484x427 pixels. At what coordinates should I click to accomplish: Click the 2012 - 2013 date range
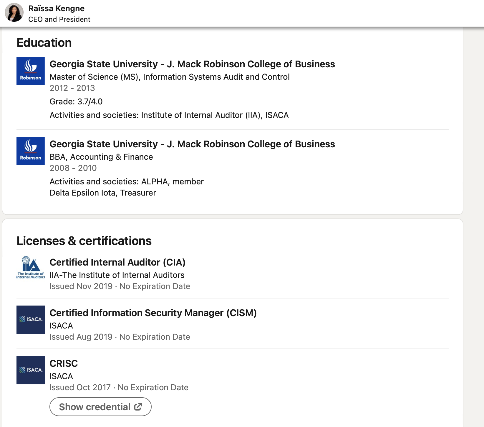coord(72,88)
